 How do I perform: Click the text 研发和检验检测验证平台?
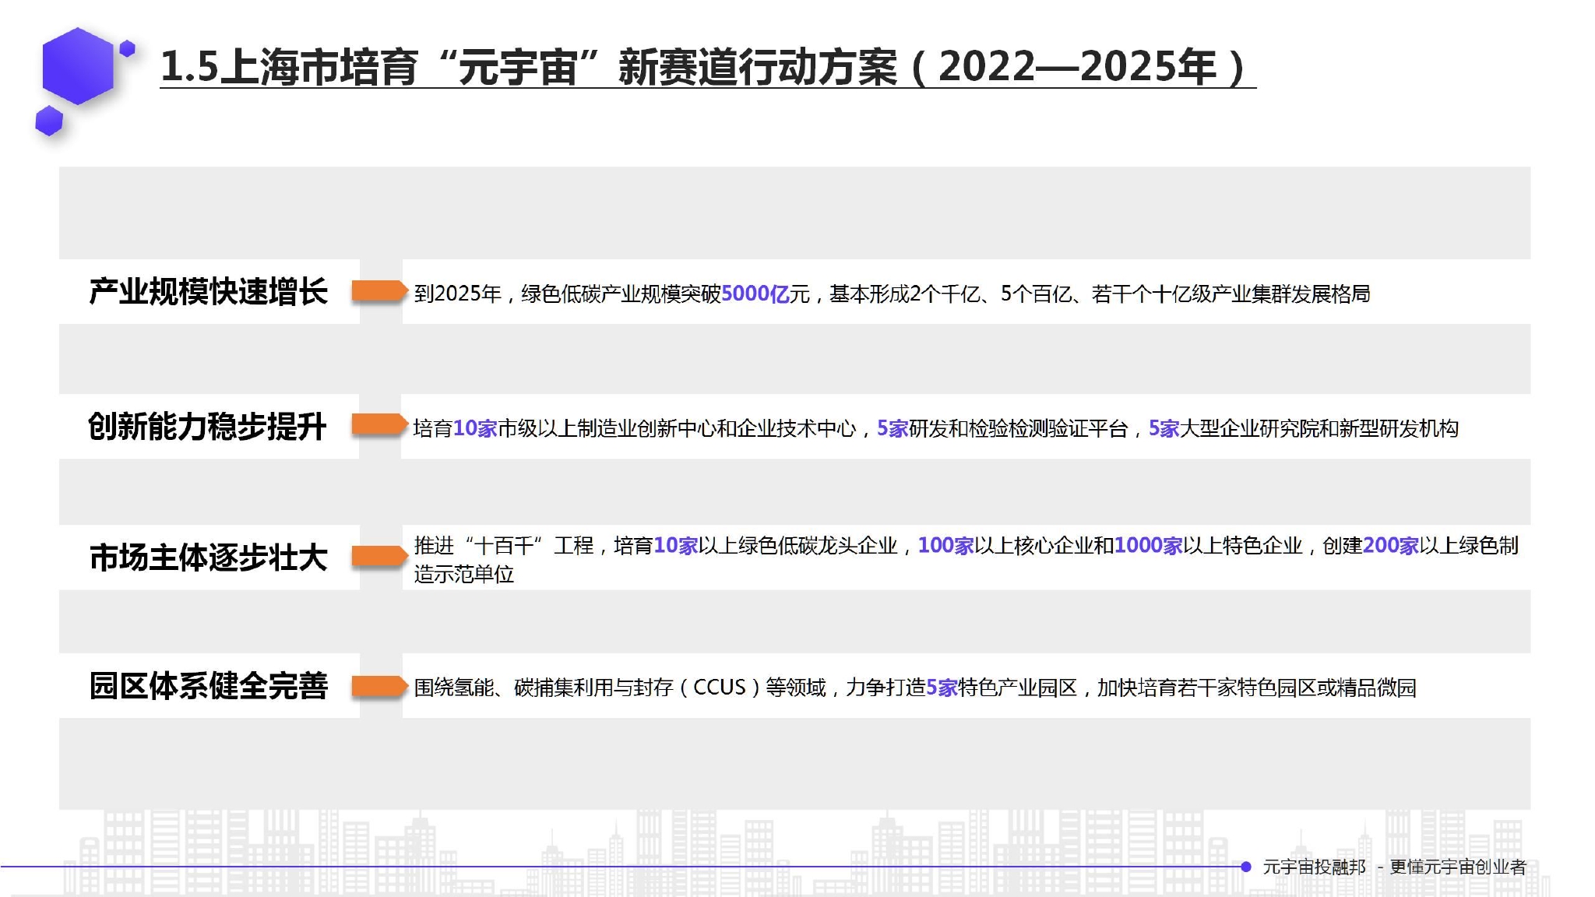pyautogui.click(x=1019, y=428)
